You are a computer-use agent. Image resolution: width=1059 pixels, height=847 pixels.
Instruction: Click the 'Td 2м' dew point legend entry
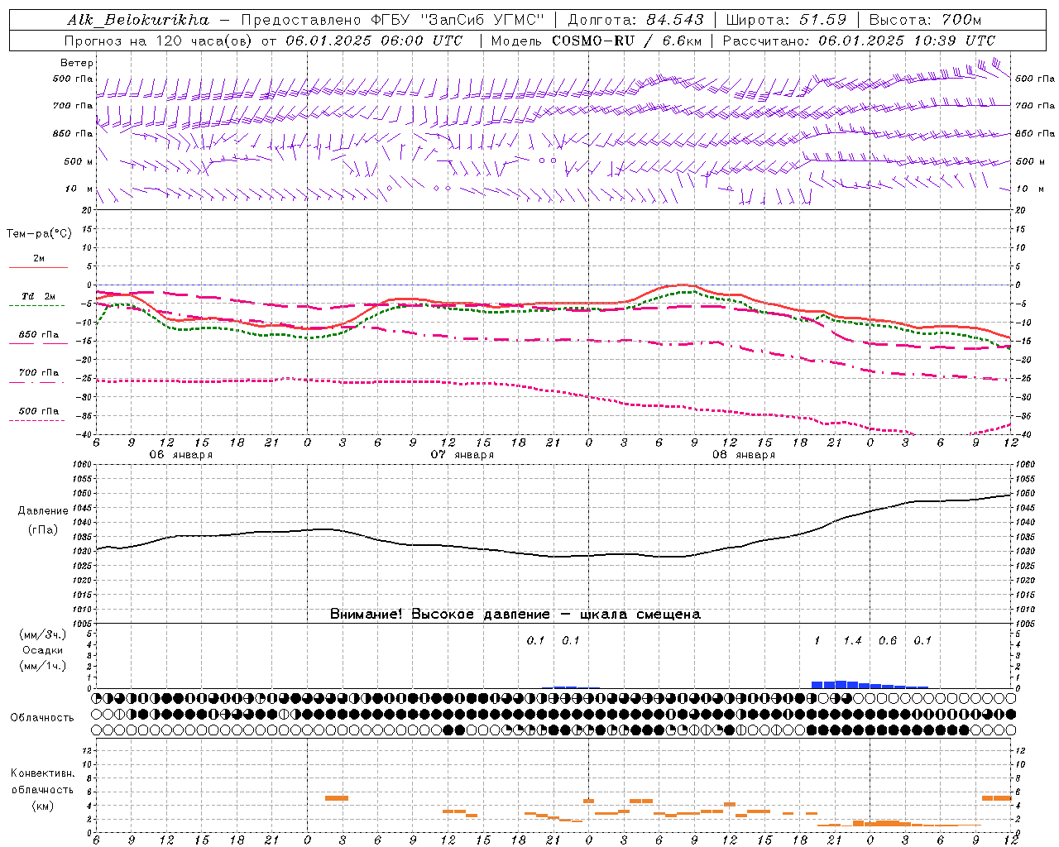[x=38, y=296]
